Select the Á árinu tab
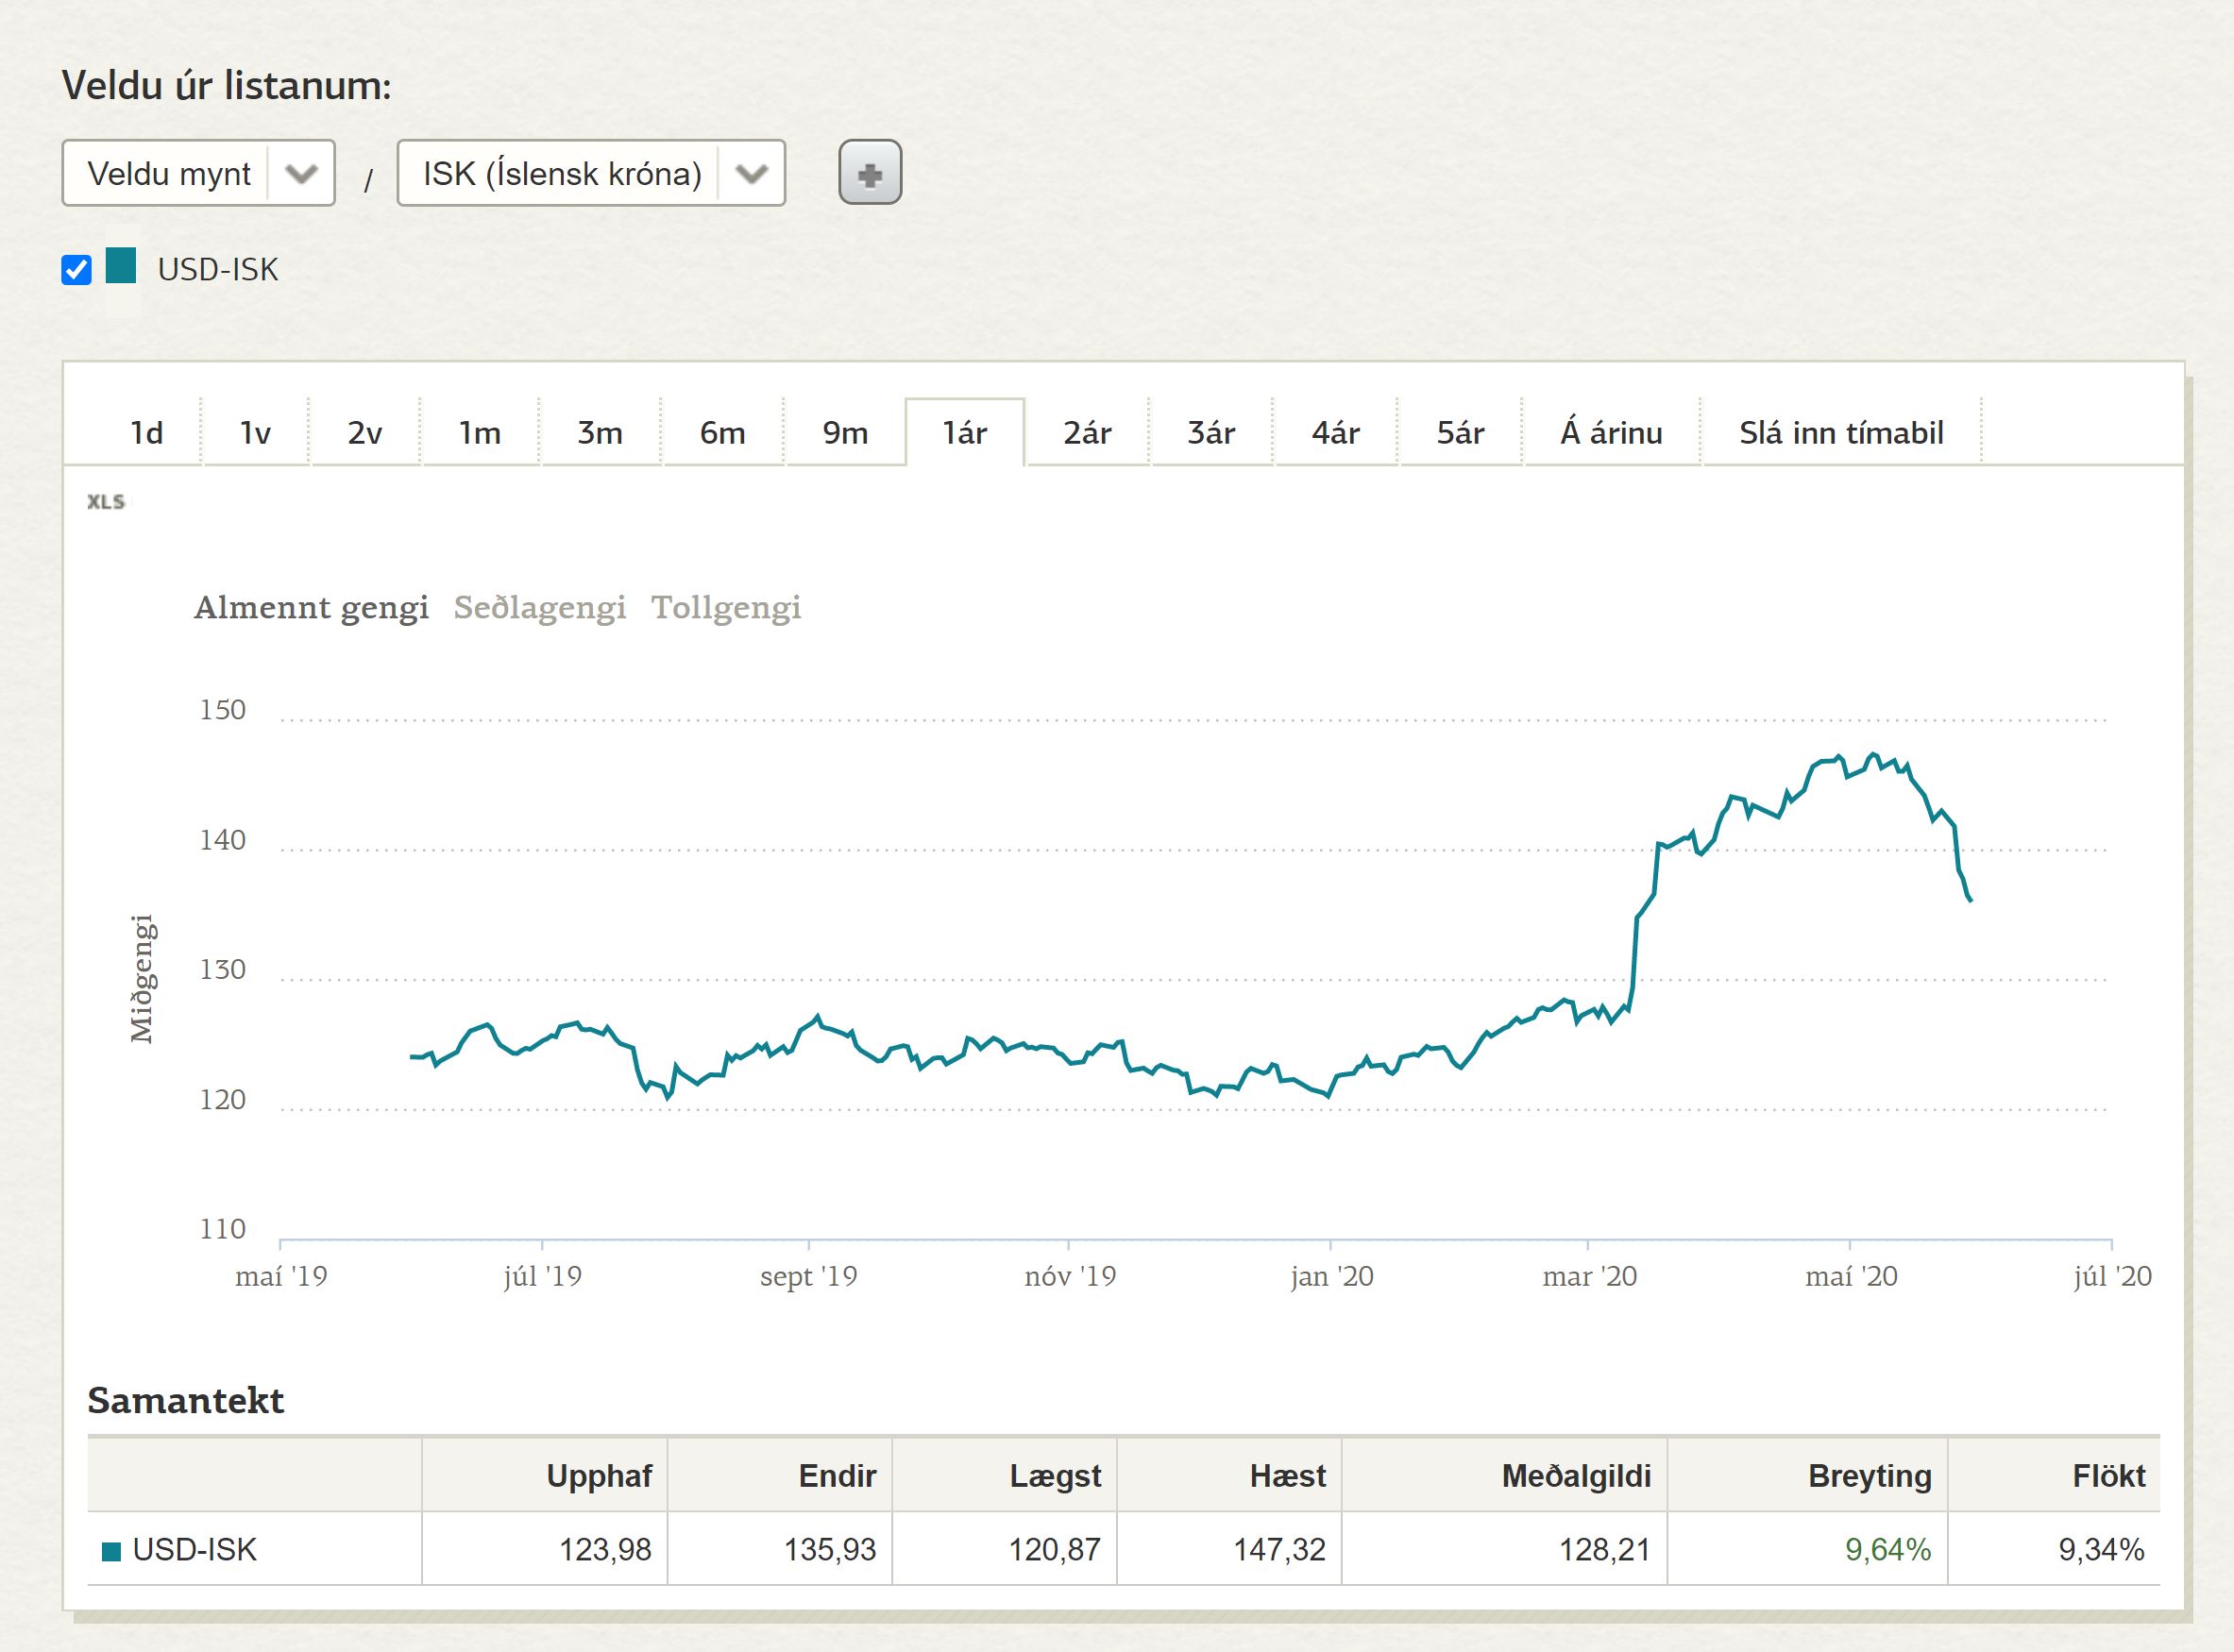 (1611, 433)
